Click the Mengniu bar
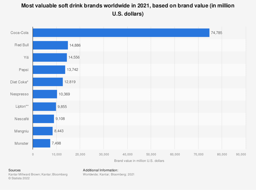 coord(43,131)
